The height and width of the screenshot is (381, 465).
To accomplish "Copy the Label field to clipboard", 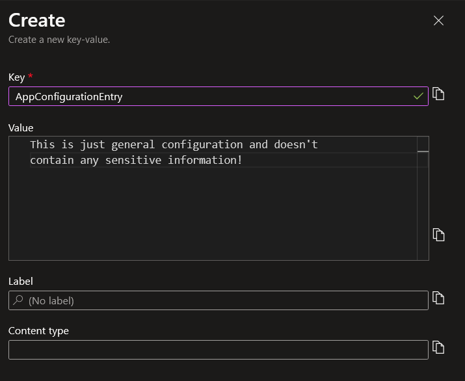I will 438,298.
